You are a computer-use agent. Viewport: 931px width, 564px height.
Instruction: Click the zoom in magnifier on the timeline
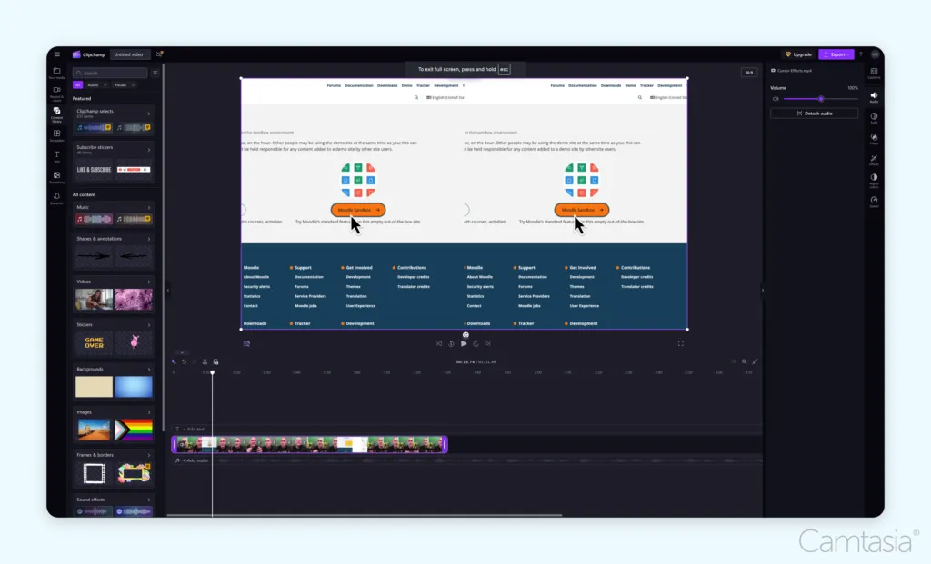(x=744, y=361)
